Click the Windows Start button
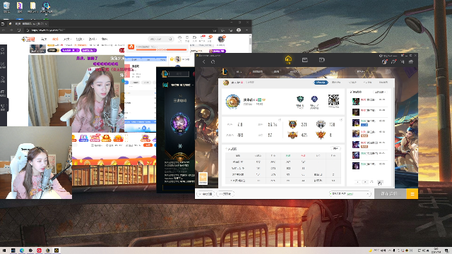The image size is (452, 254). coord(4,250)
